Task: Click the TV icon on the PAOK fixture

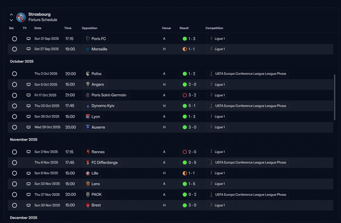Action: [x=29, y=195]
